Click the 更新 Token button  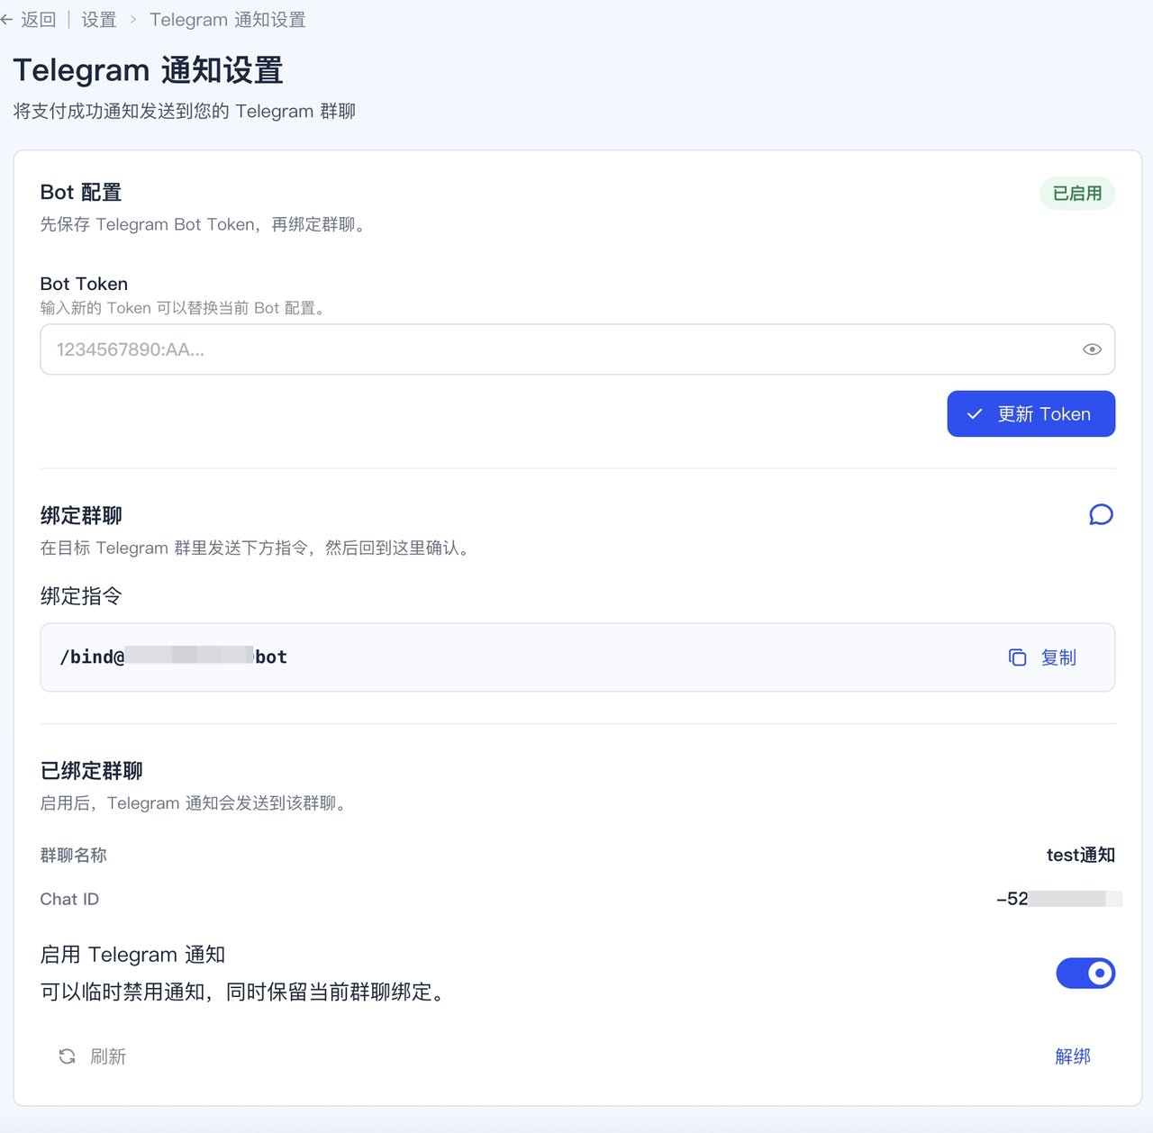click(1030, 414)
